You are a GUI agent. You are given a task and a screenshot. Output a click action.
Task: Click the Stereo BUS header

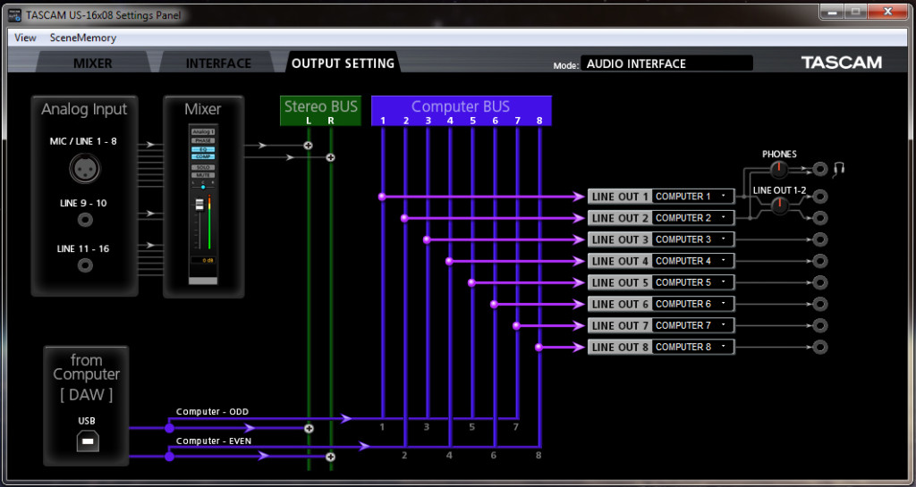pyautogui.click(x=321, y=111)
